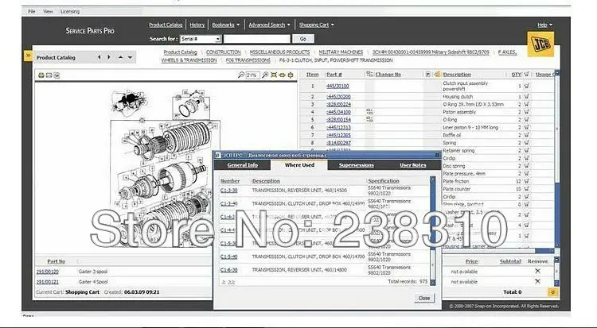Open change info icon on item 5 row
This screenshot has height=328, width=597.
click(369, 119)
